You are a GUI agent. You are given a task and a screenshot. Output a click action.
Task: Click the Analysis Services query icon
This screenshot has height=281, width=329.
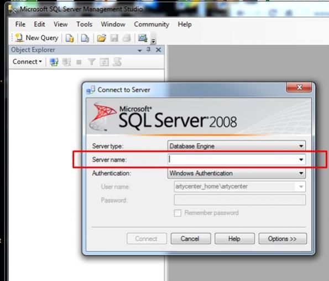pyautogui.click(x=85, y=38)
